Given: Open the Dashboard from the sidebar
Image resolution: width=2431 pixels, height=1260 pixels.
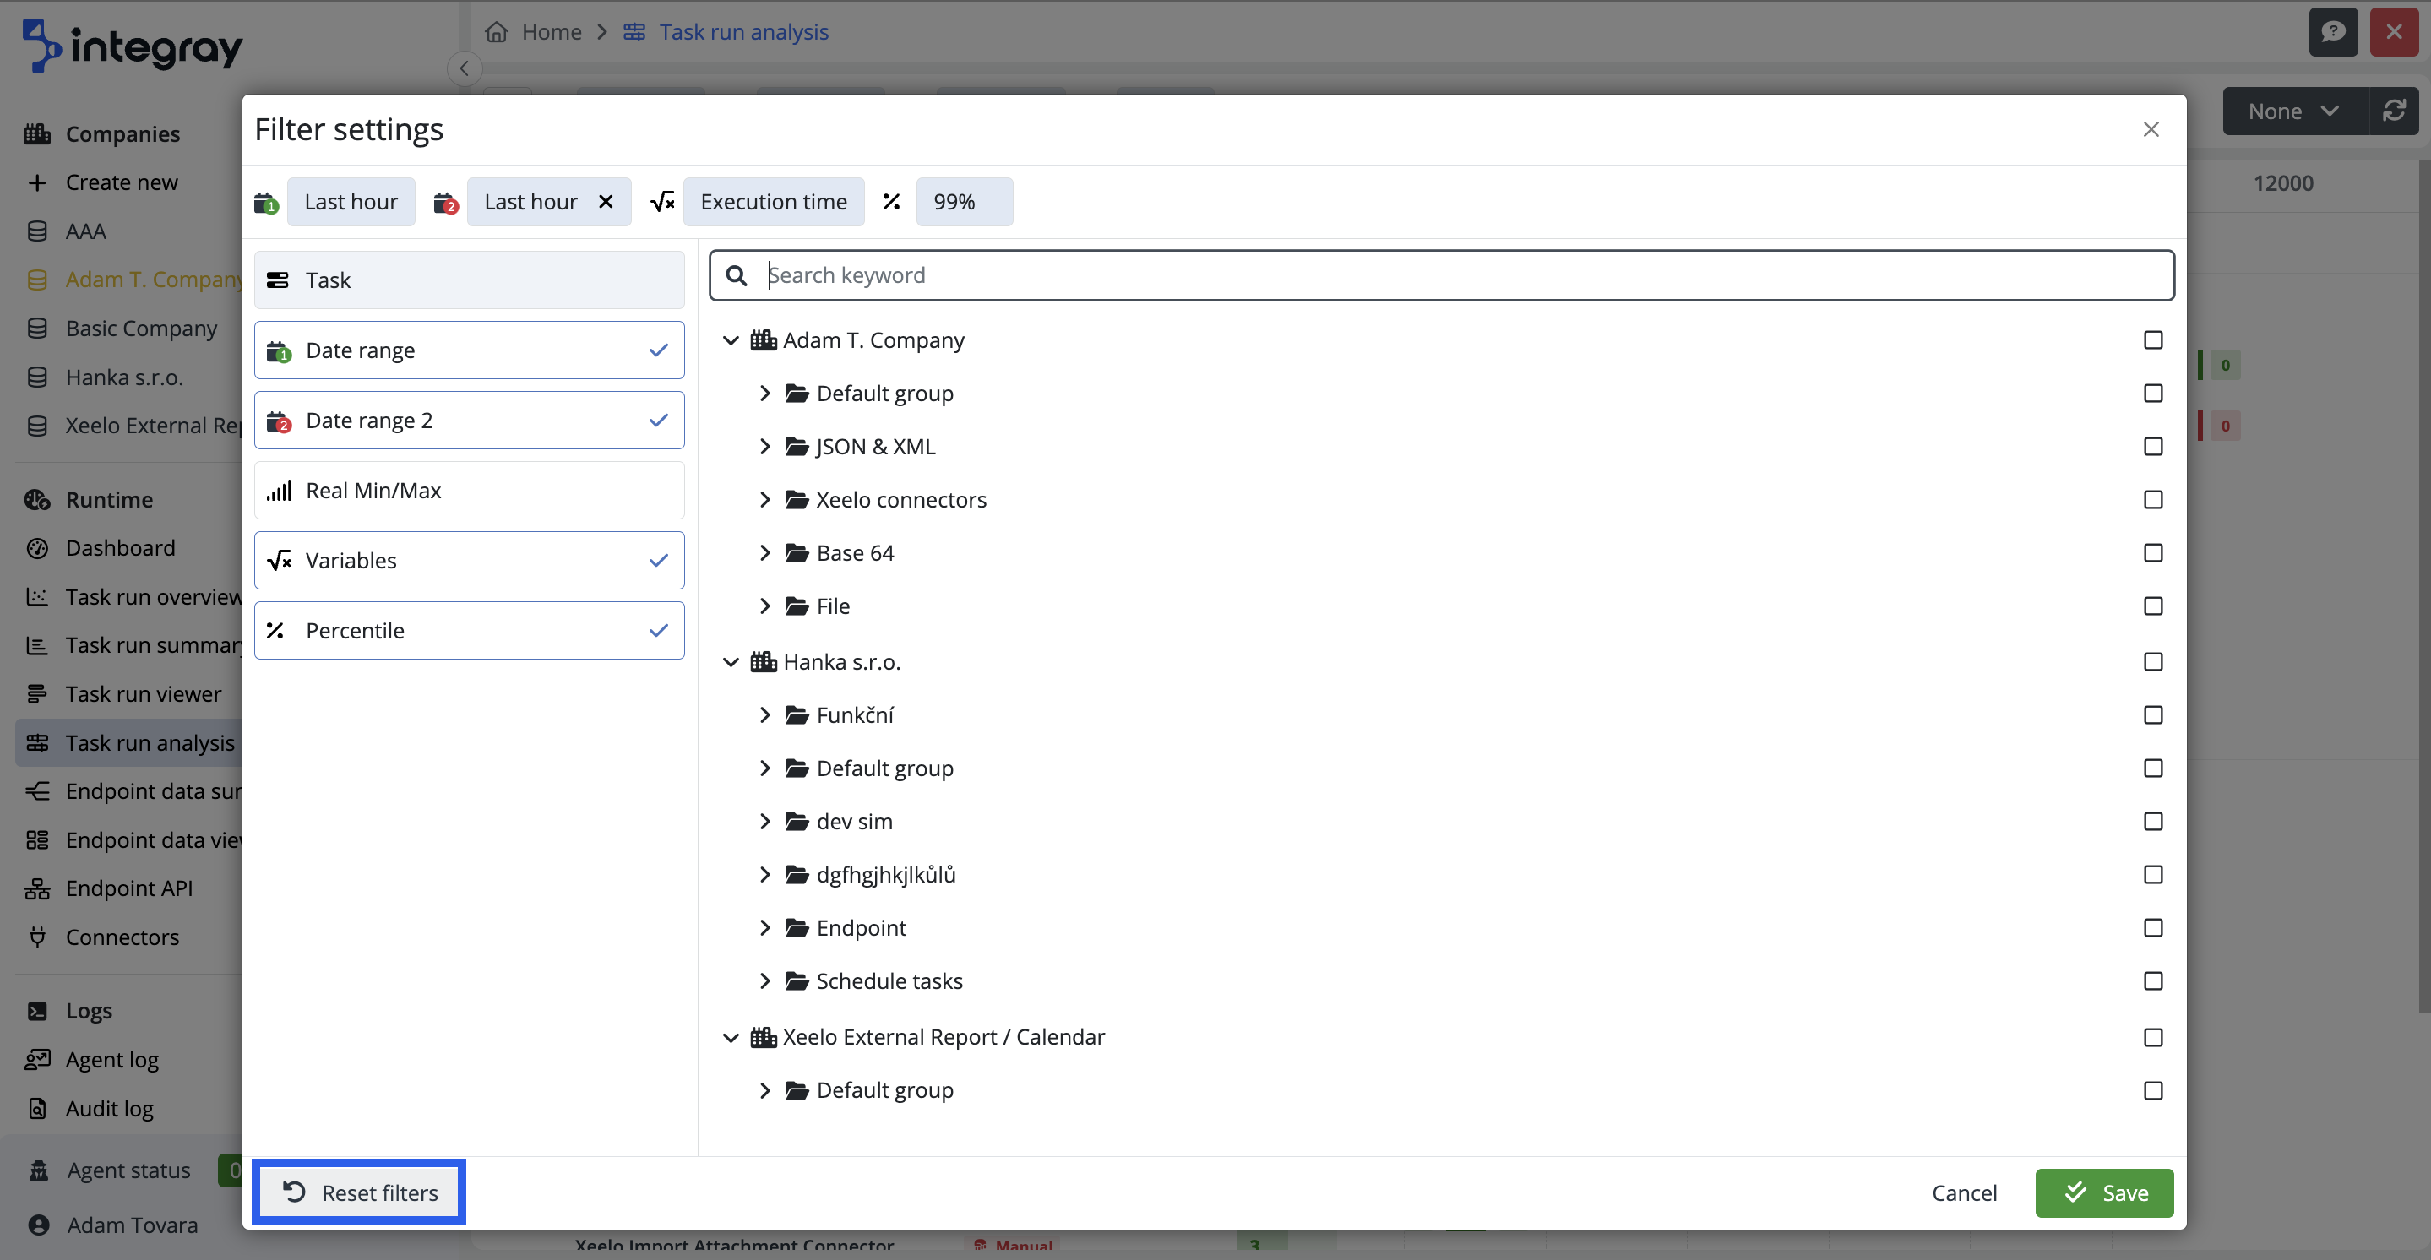Looking at the screenshot, I should 120,547.
